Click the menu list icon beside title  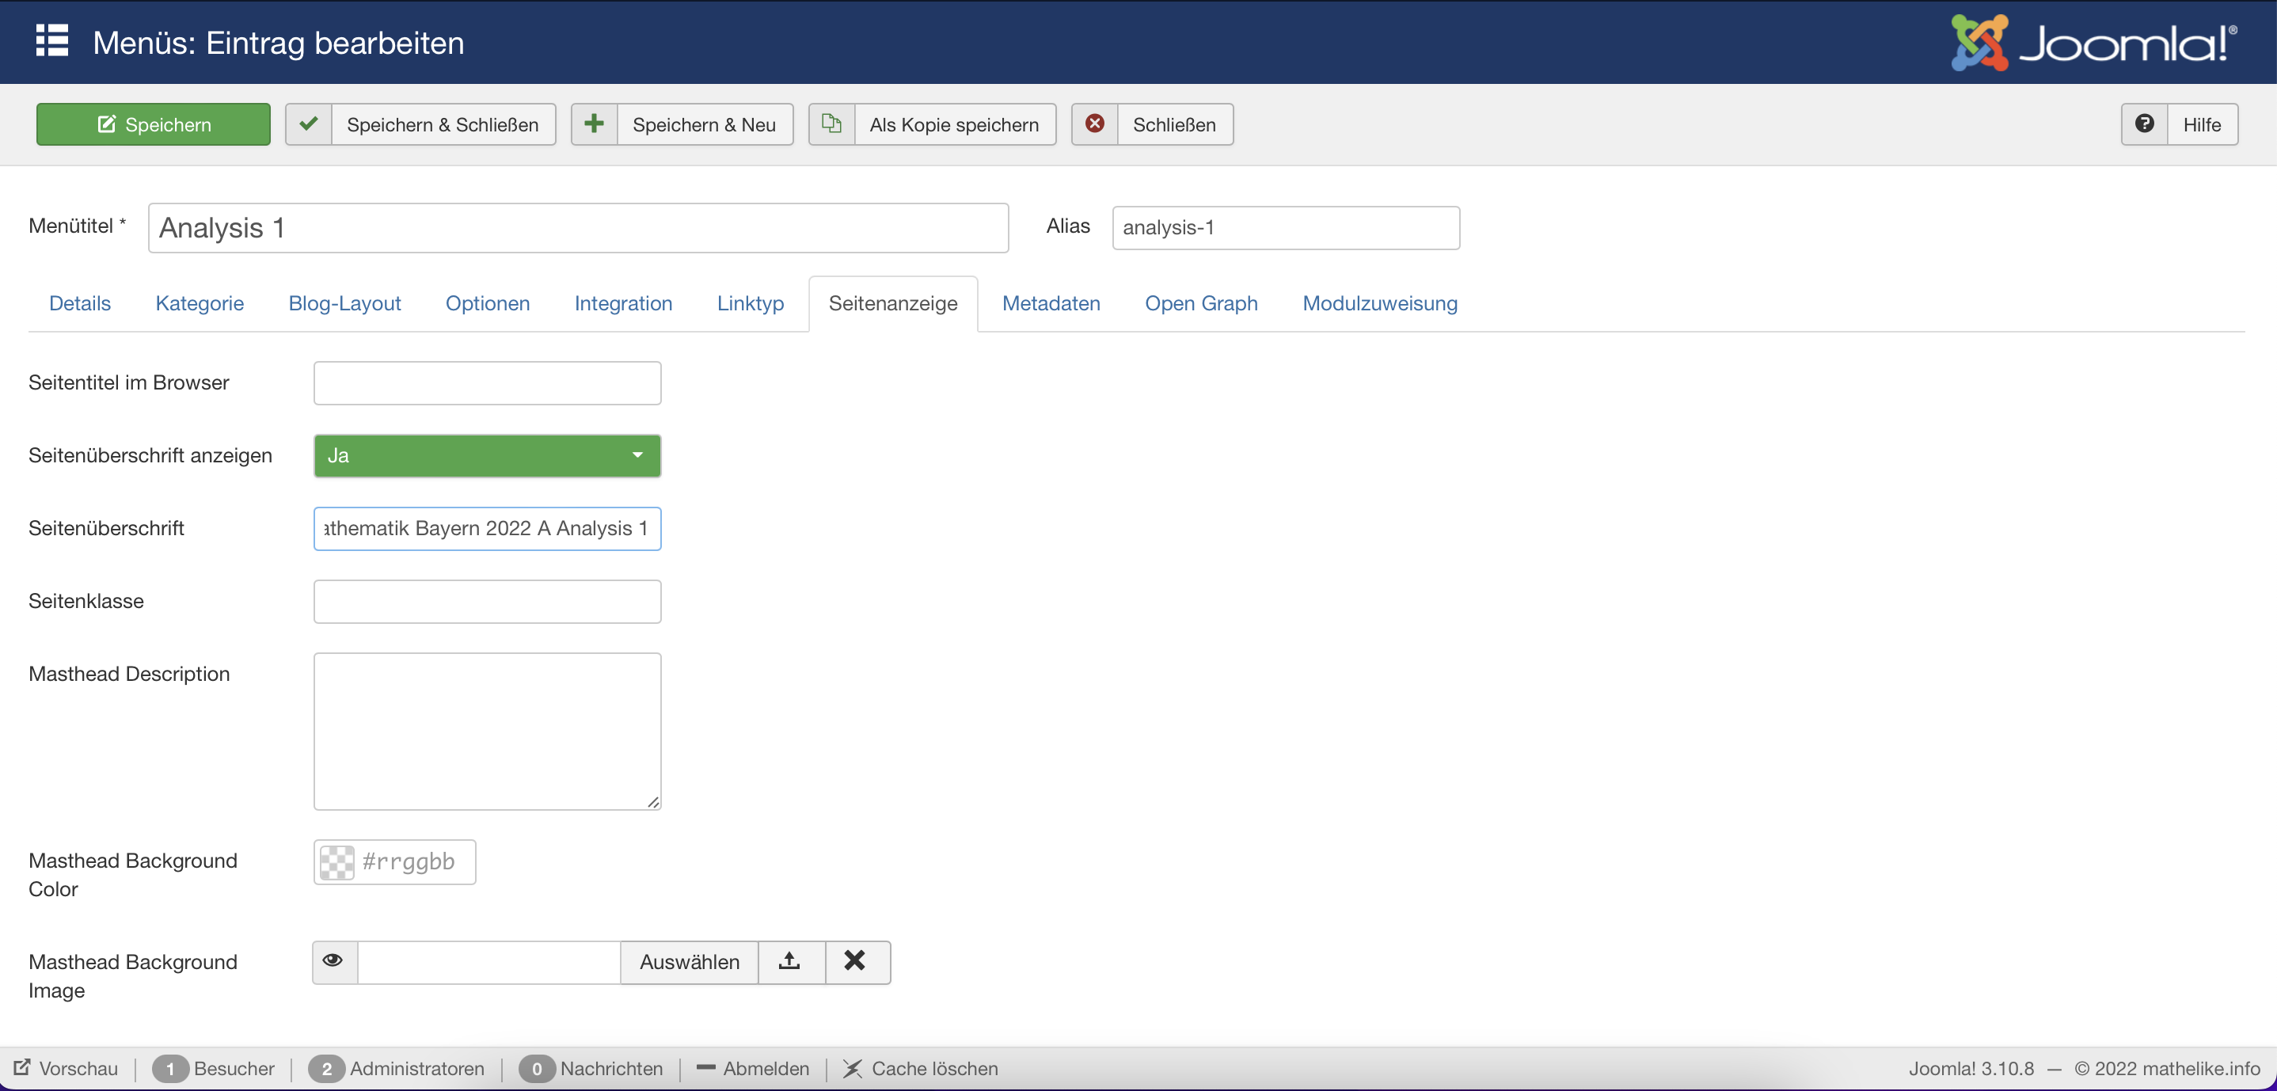point(52,41)
